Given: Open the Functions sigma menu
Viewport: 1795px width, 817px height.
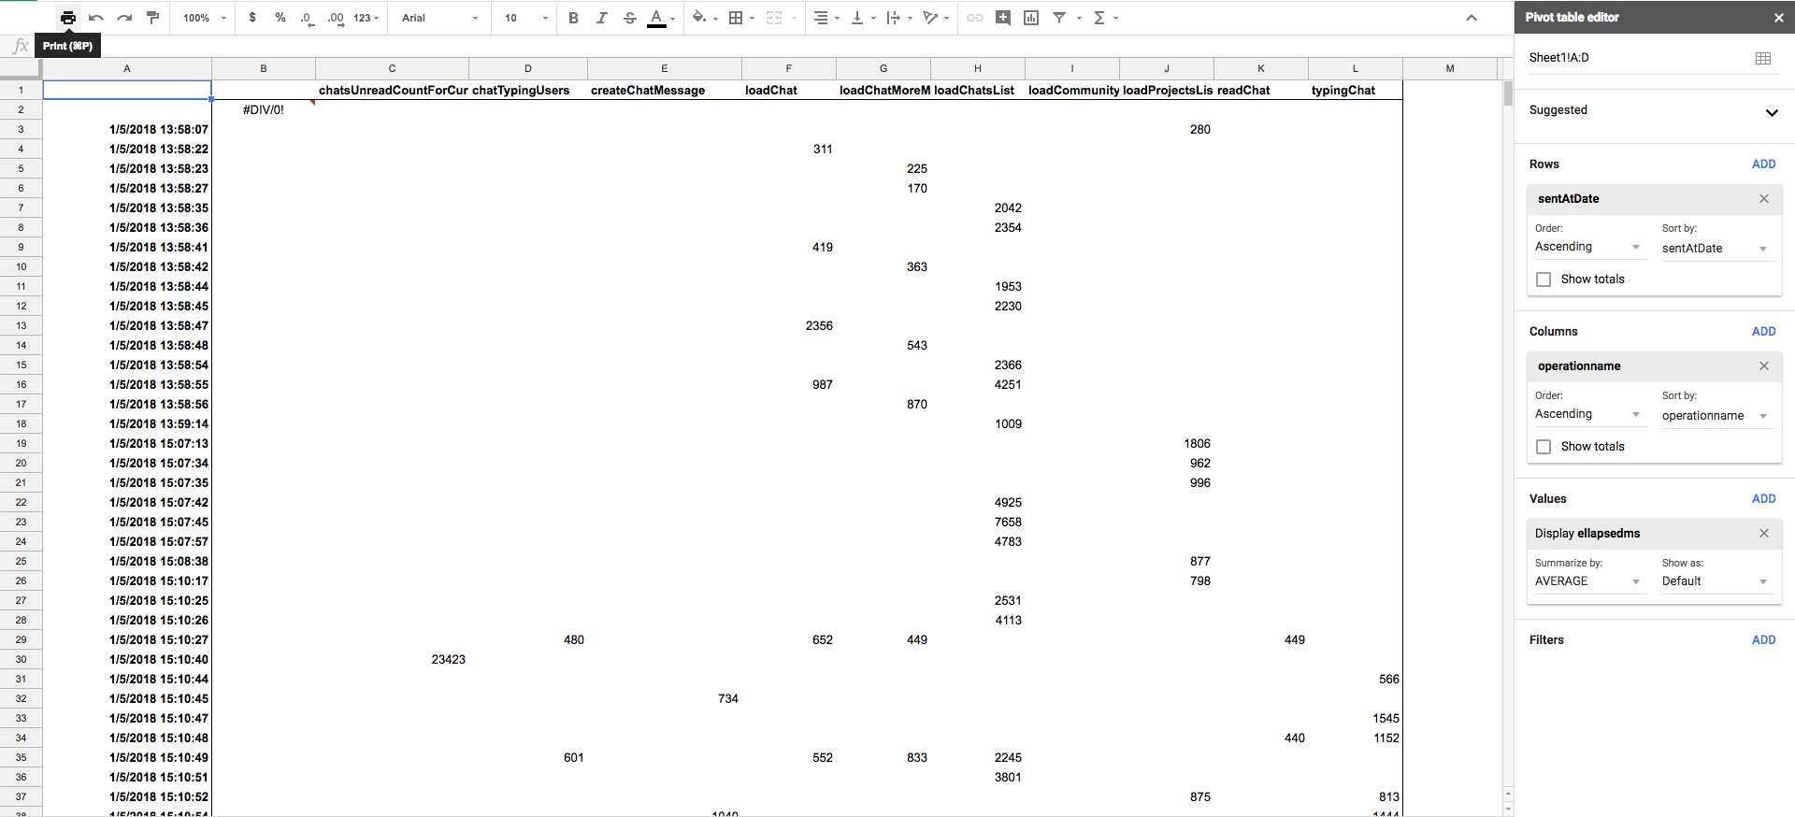Looking at the screenshot, I should click(1104, 18).
